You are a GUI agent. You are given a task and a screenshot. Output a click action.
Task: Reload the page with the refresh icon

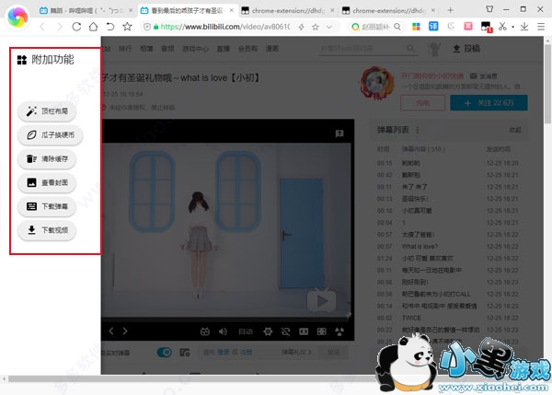[x=76, y=27]
